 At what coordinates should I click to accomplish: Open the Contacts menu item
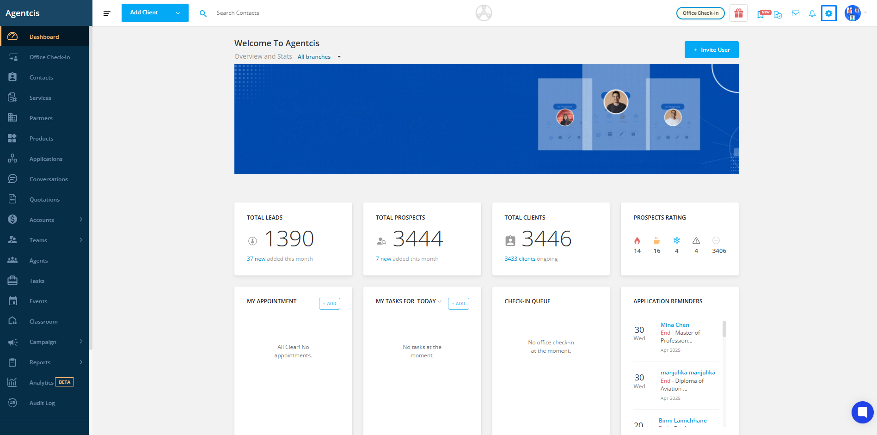(44, 77)
